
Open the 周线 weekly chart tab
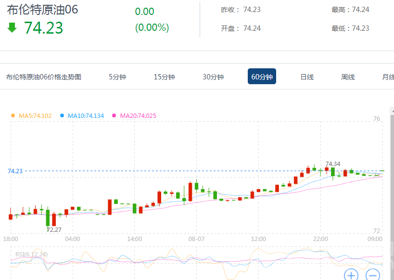coord(348,76)
